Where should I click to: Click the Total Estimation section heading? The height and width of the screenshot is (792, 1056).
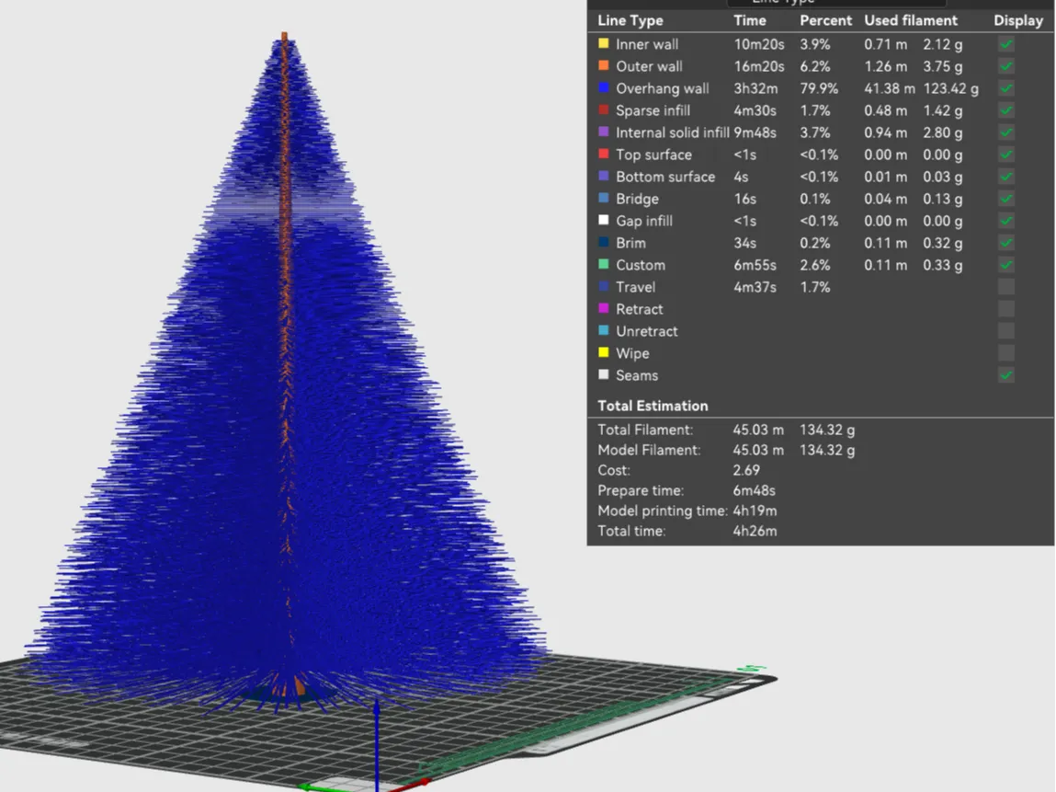[x=653, y=406]
